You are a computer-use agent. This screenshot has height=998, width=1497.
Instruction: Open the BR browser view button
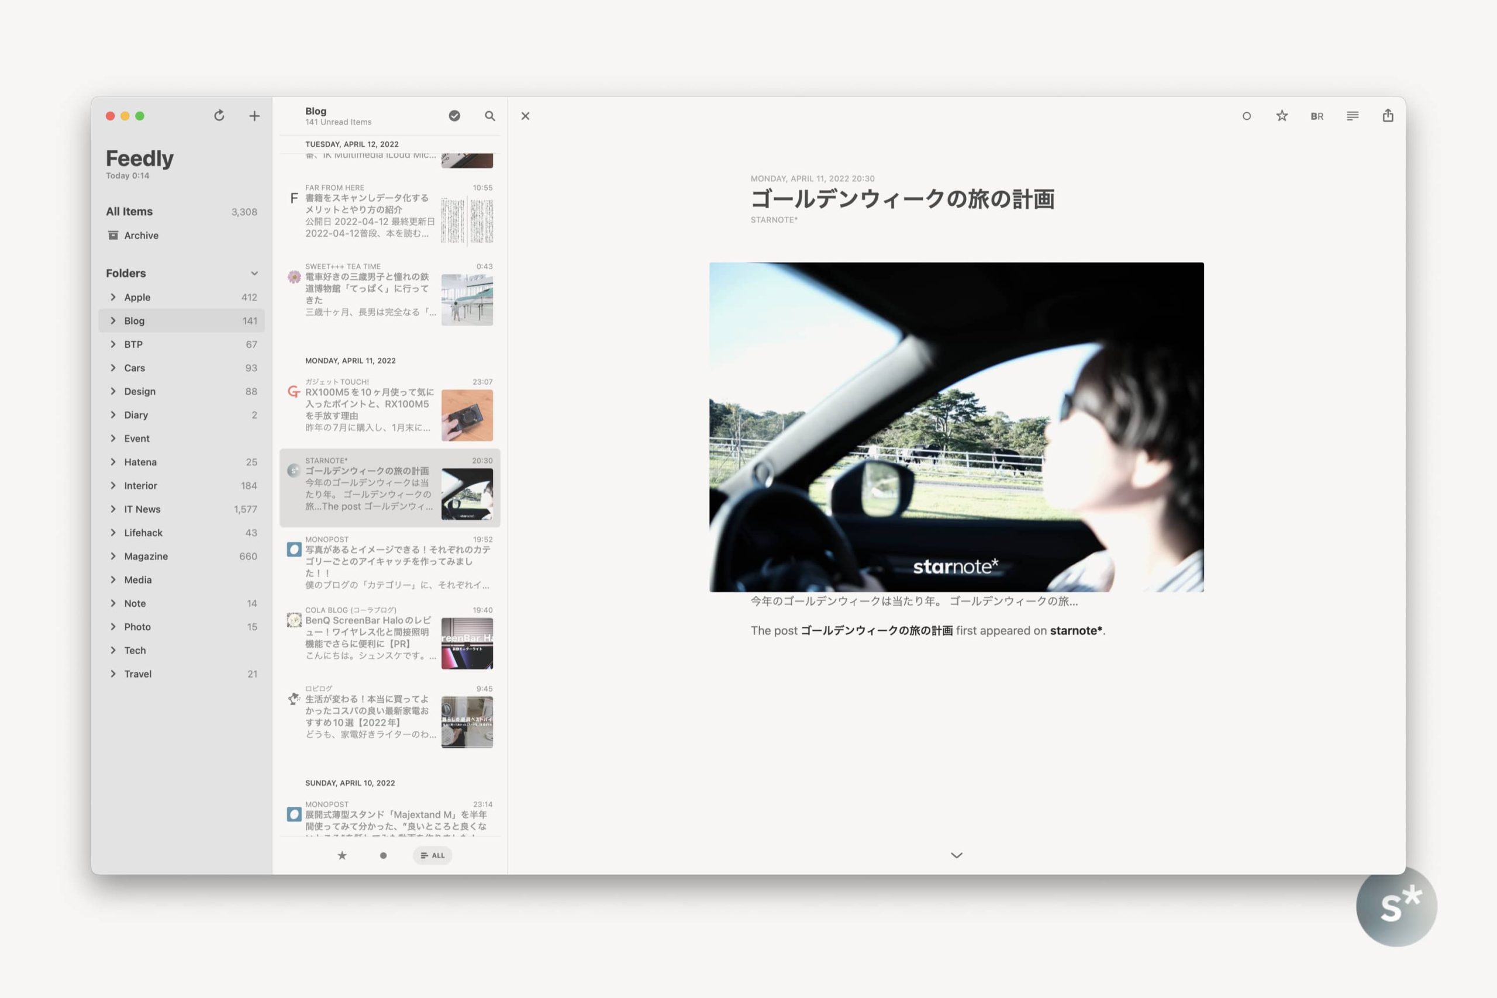(1317, 116)
